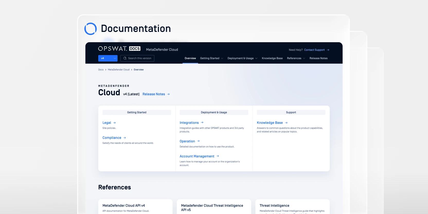Image resolution: width=428 pixels, height=214 pixels.
Task: Click the arrow next to Knowledge Base link
Action: coord(286,123)
